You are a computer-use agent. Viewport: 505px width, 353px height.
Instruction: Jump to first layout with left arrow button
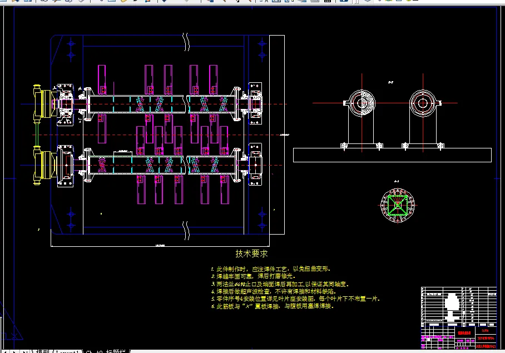tap(6, 351)
